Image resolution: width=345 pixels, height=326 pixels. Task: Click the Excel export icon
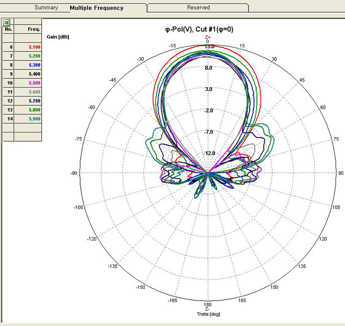pyautogui.click(x=6, y=22)
